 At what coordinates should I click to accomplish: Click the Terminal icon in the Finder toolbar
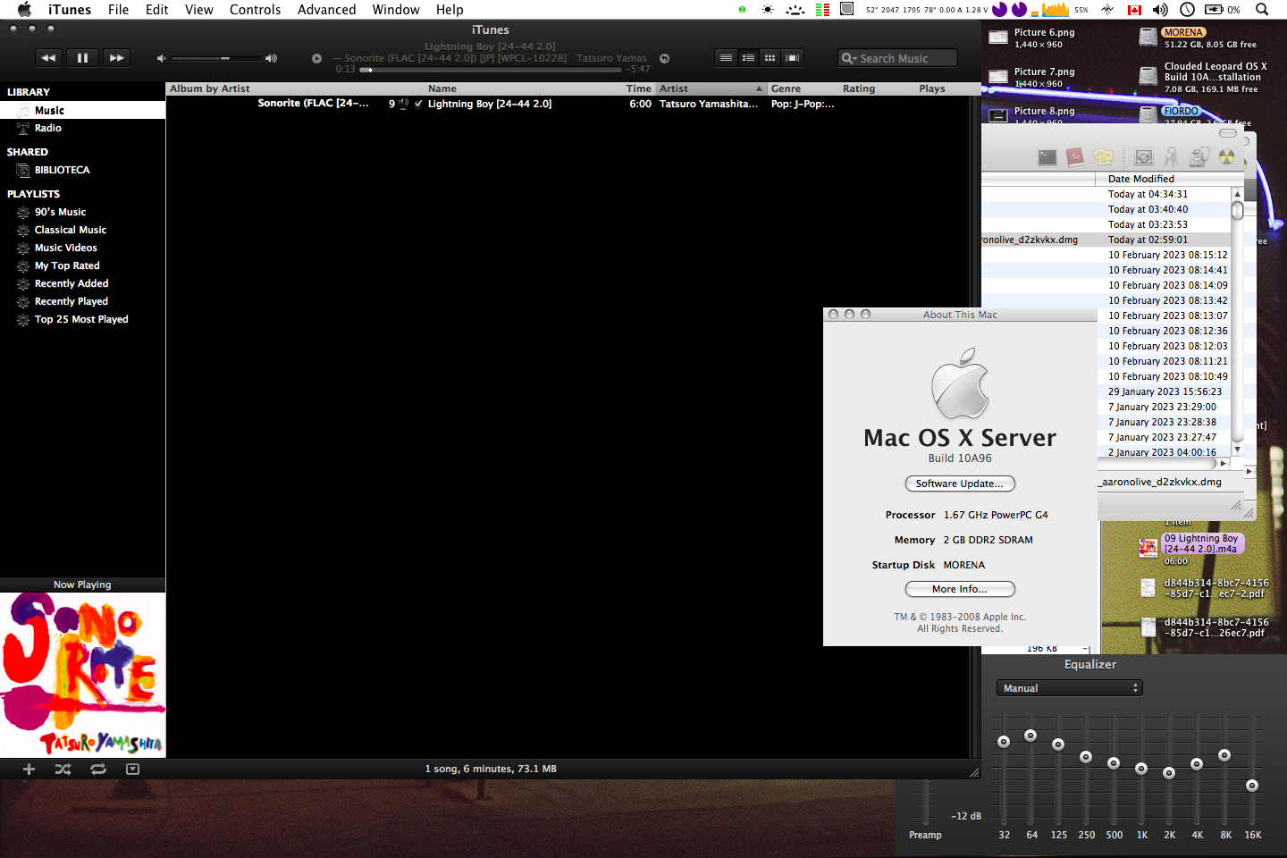point(1047,157)
